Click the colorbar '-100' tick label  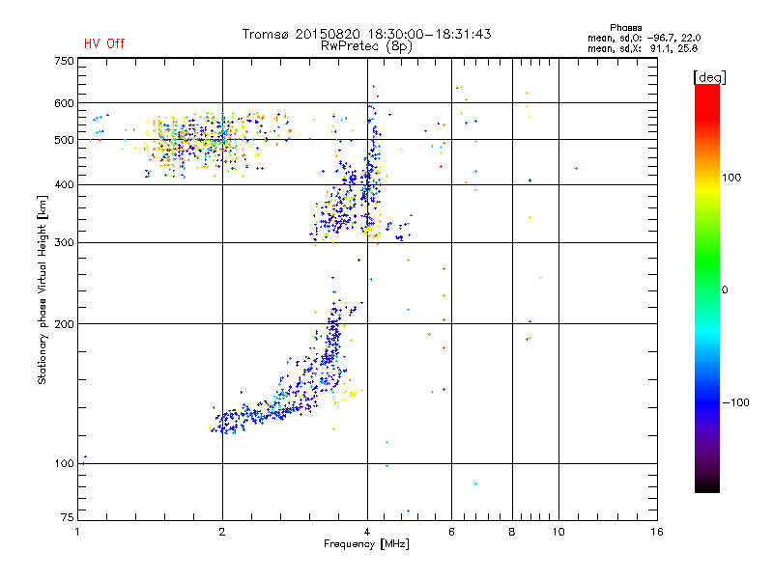click(735, 402)
